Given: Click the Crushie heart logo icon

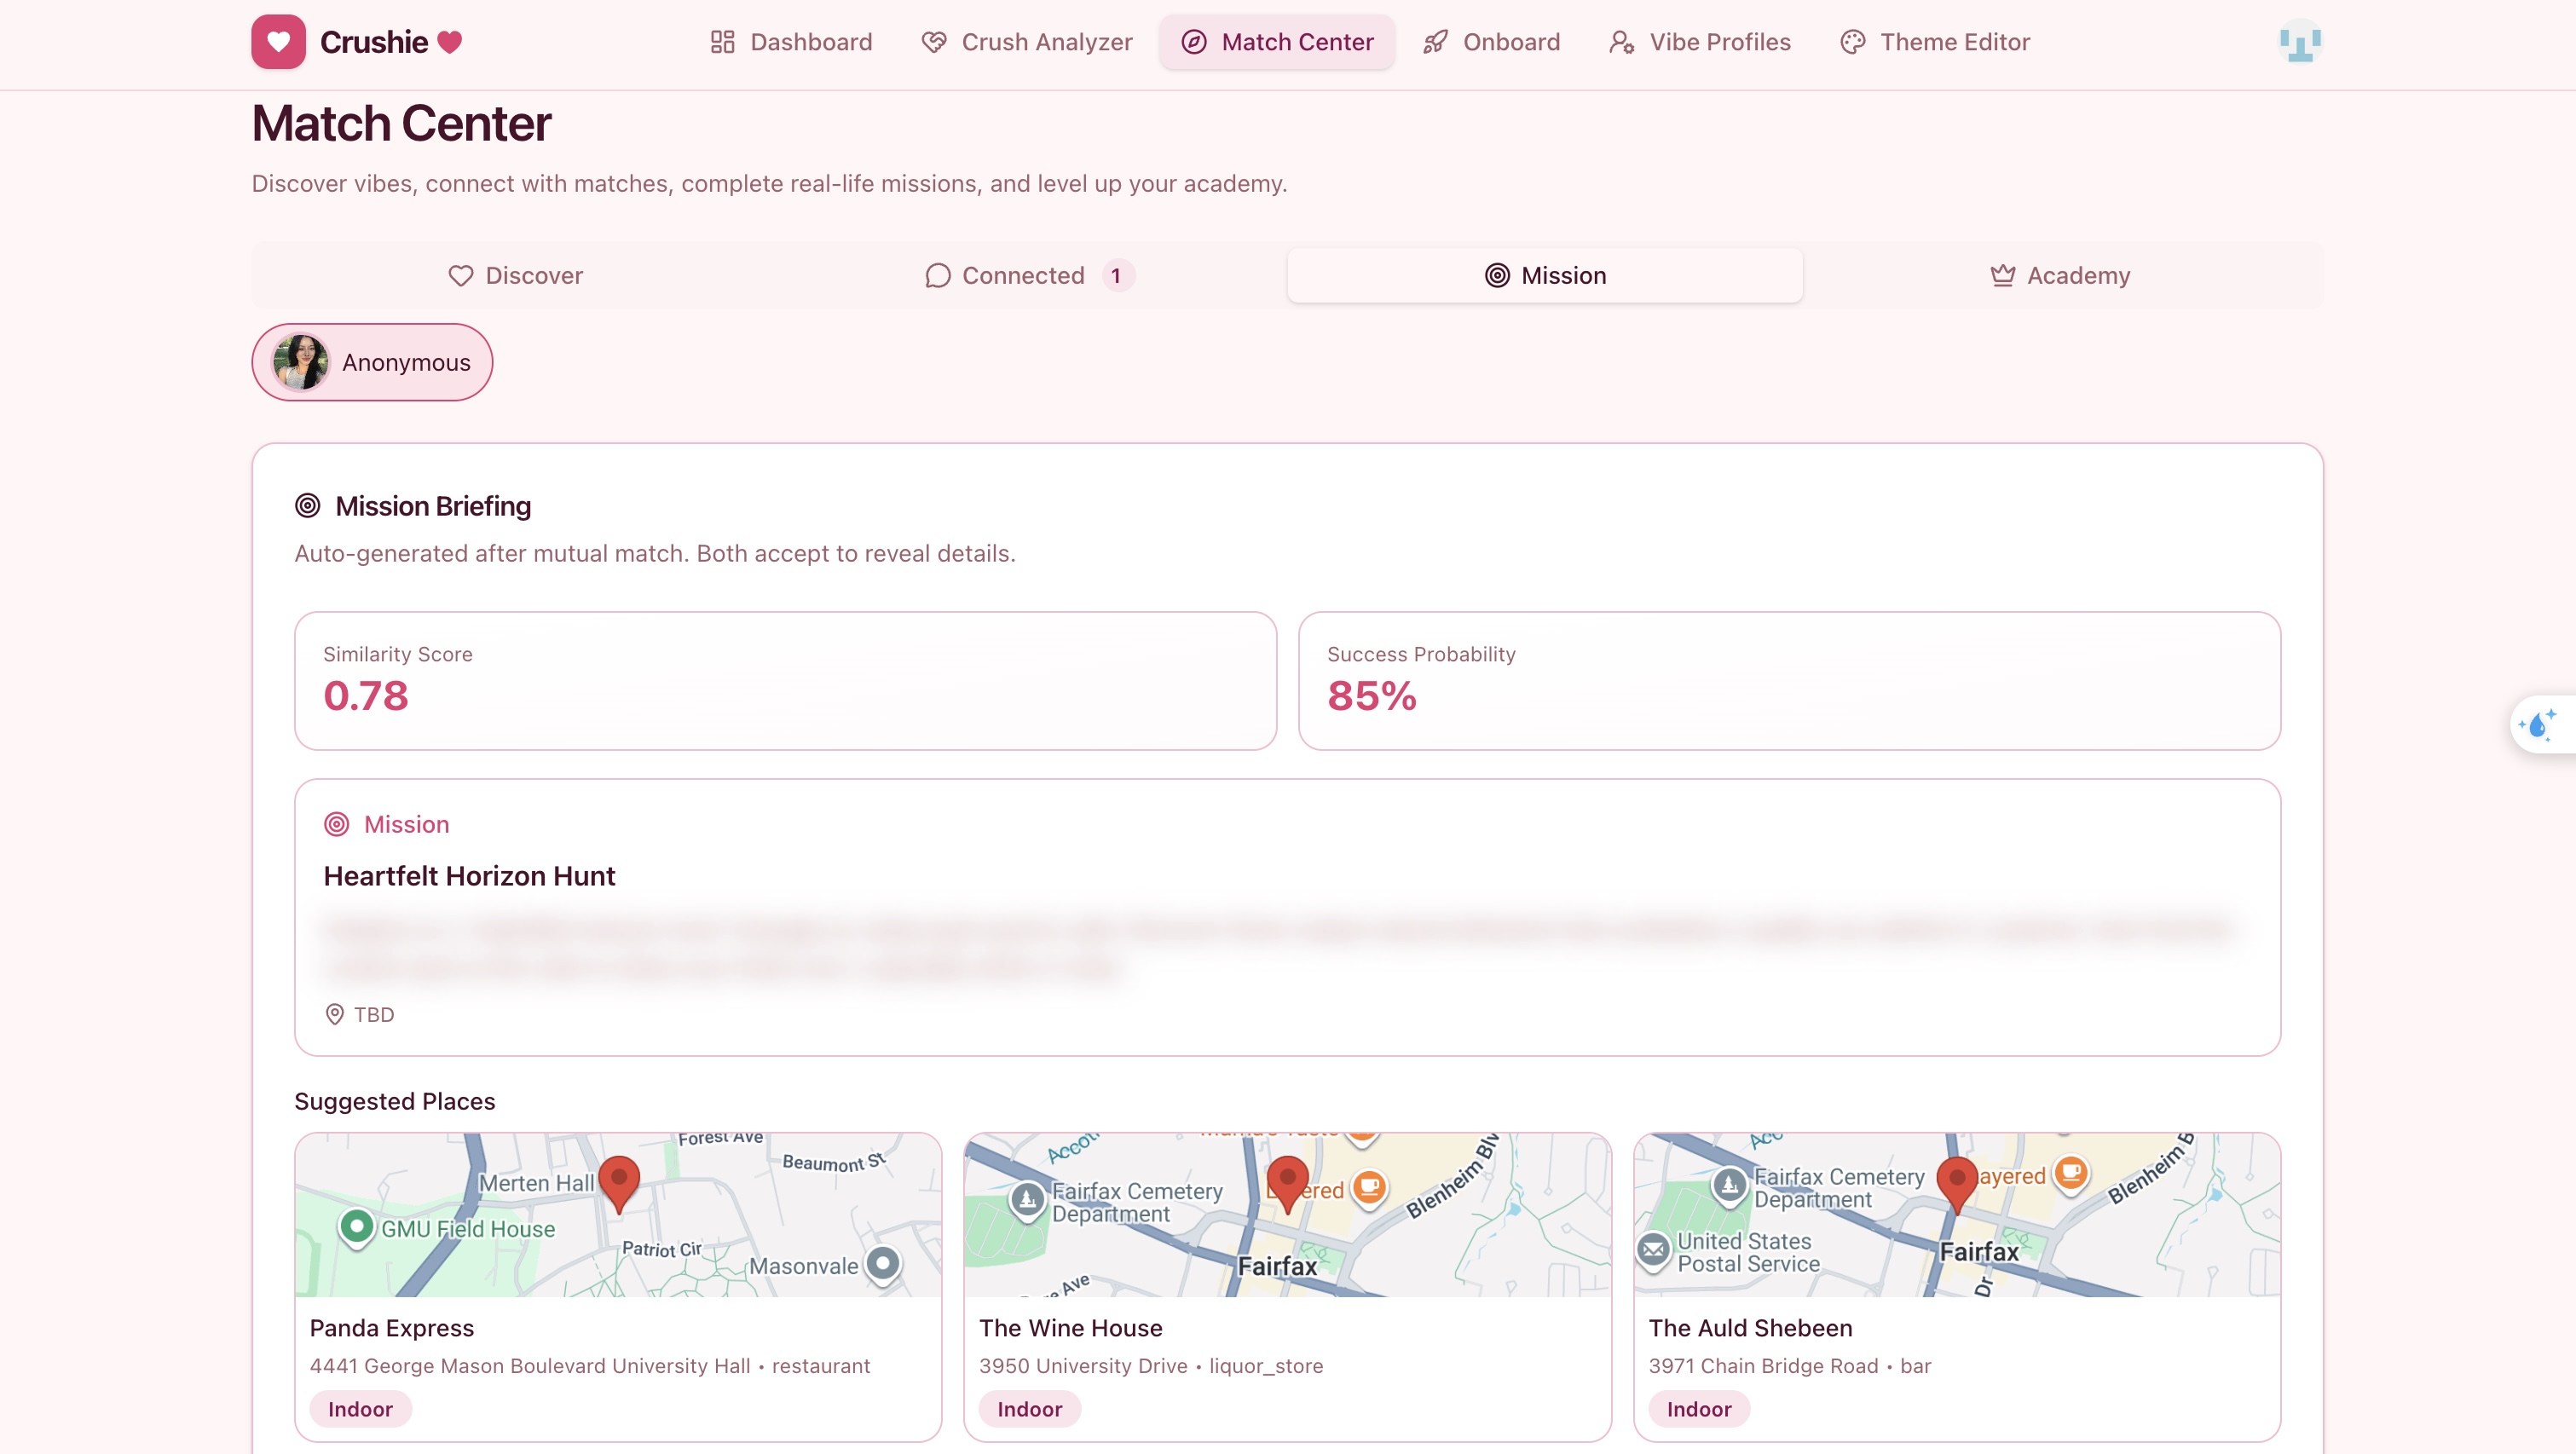Looking at the screenshot, I should click(278, 42).
